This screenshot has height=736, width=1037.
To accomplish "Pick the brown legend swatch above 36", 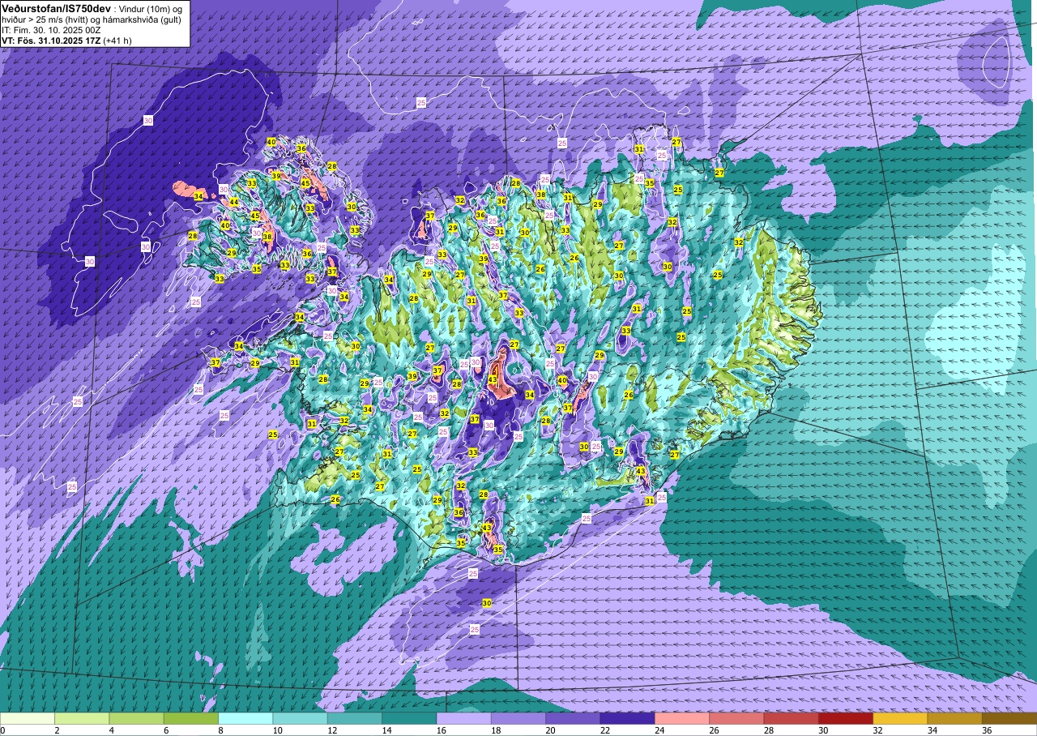I will tap(1009, 718).
